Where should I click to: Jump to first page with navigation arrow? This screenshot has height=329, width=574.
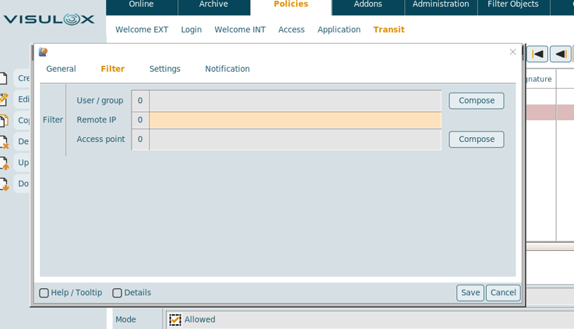click(537, 54)
